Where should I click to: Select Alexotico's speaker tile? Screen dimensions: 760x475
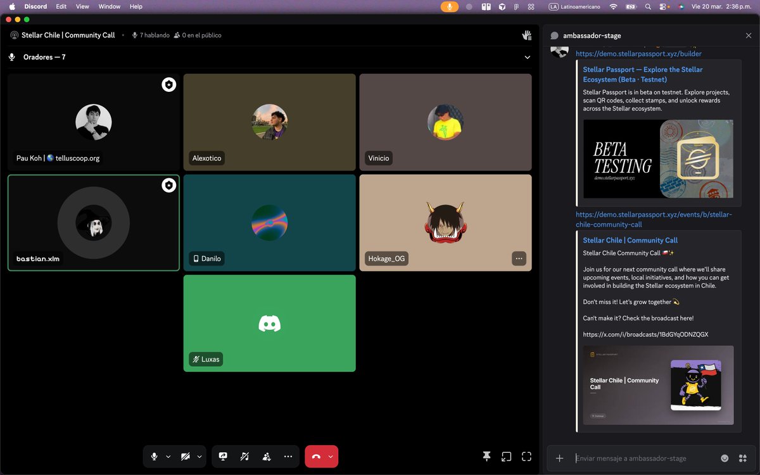pyautogui.click(x=269, y=122)
